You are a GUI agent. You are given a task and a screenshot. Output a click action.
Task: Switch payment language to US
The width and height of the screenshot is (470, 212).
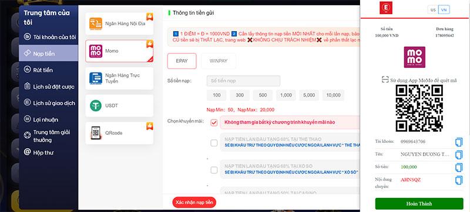tap(433, 10)
